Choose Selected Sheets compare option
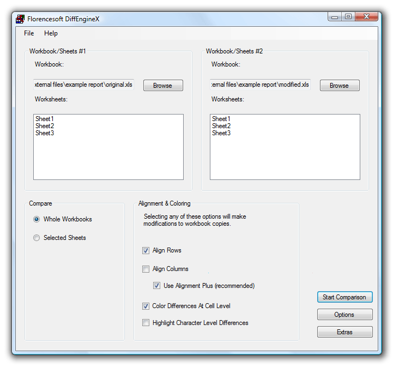This screenshot has height=367, width=393. pyautogui.click(x=37, y=238)
